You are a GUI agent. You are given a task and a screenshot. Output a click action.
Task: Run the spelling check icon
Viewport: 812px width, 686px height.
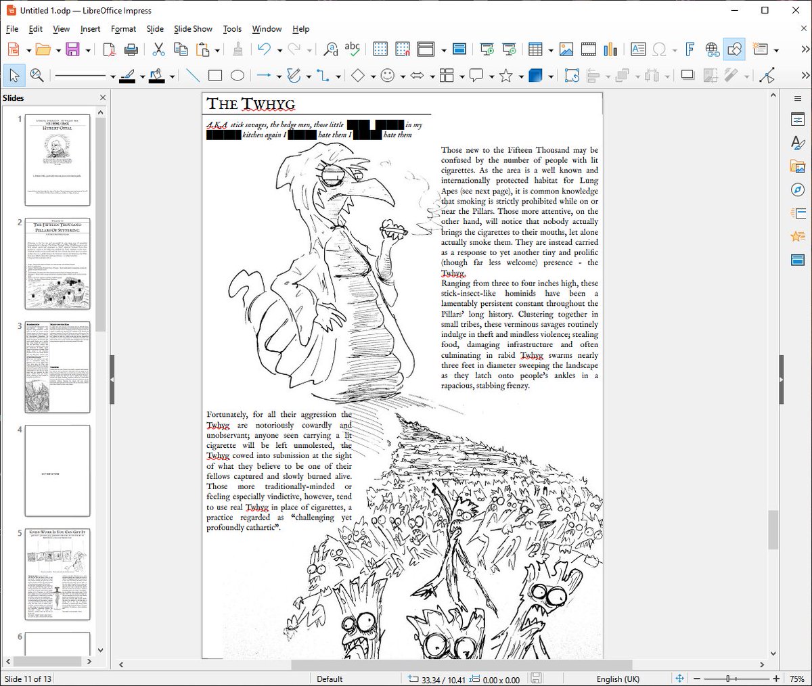(353, 49)
